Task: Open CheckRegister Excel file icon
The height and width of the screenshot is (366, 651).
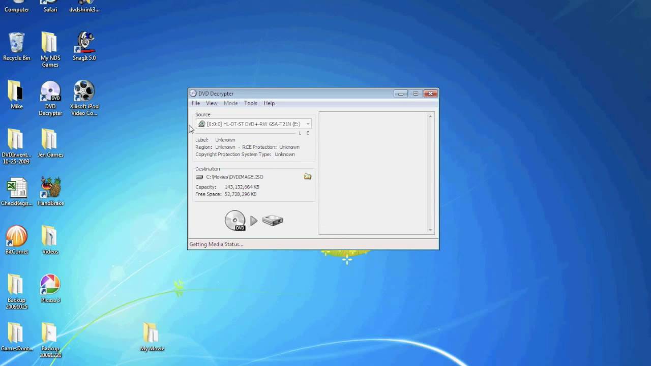Action: 17,192
